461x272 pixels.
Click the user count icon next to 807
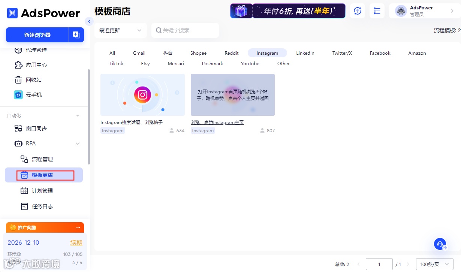262,131
